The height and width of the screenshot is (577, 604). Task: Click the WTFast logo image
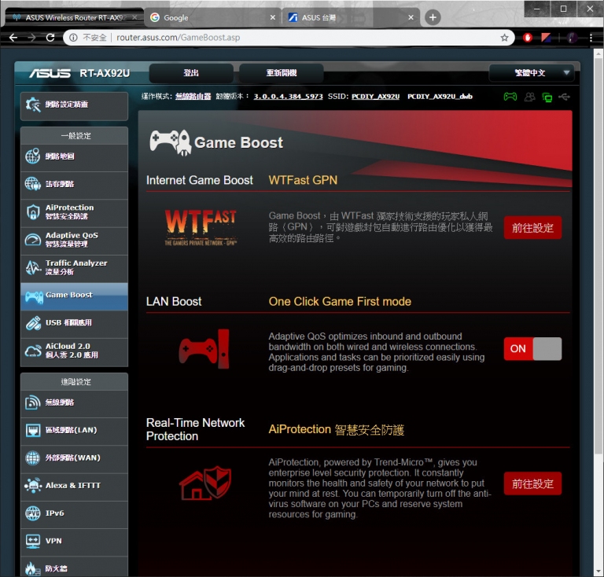[x=201, y=227]
